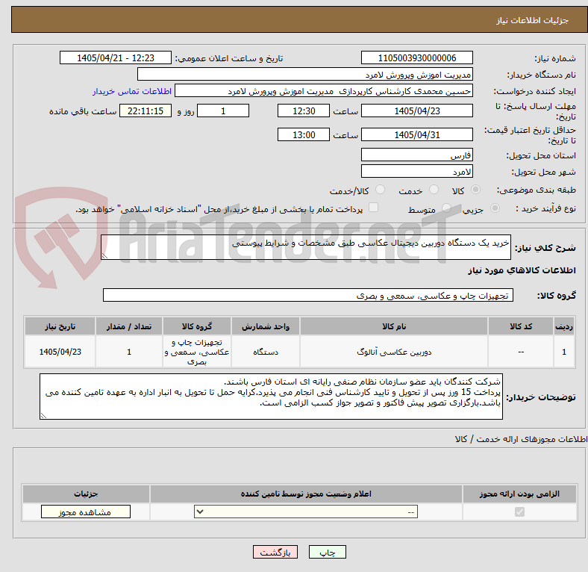
Task: Click the delivery province field فارس
Action: [x=416, y=155]
